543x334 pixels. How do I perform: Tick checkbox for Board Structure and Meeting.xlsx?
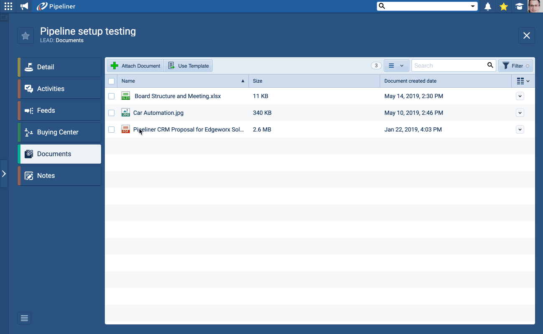coord(111,96)
